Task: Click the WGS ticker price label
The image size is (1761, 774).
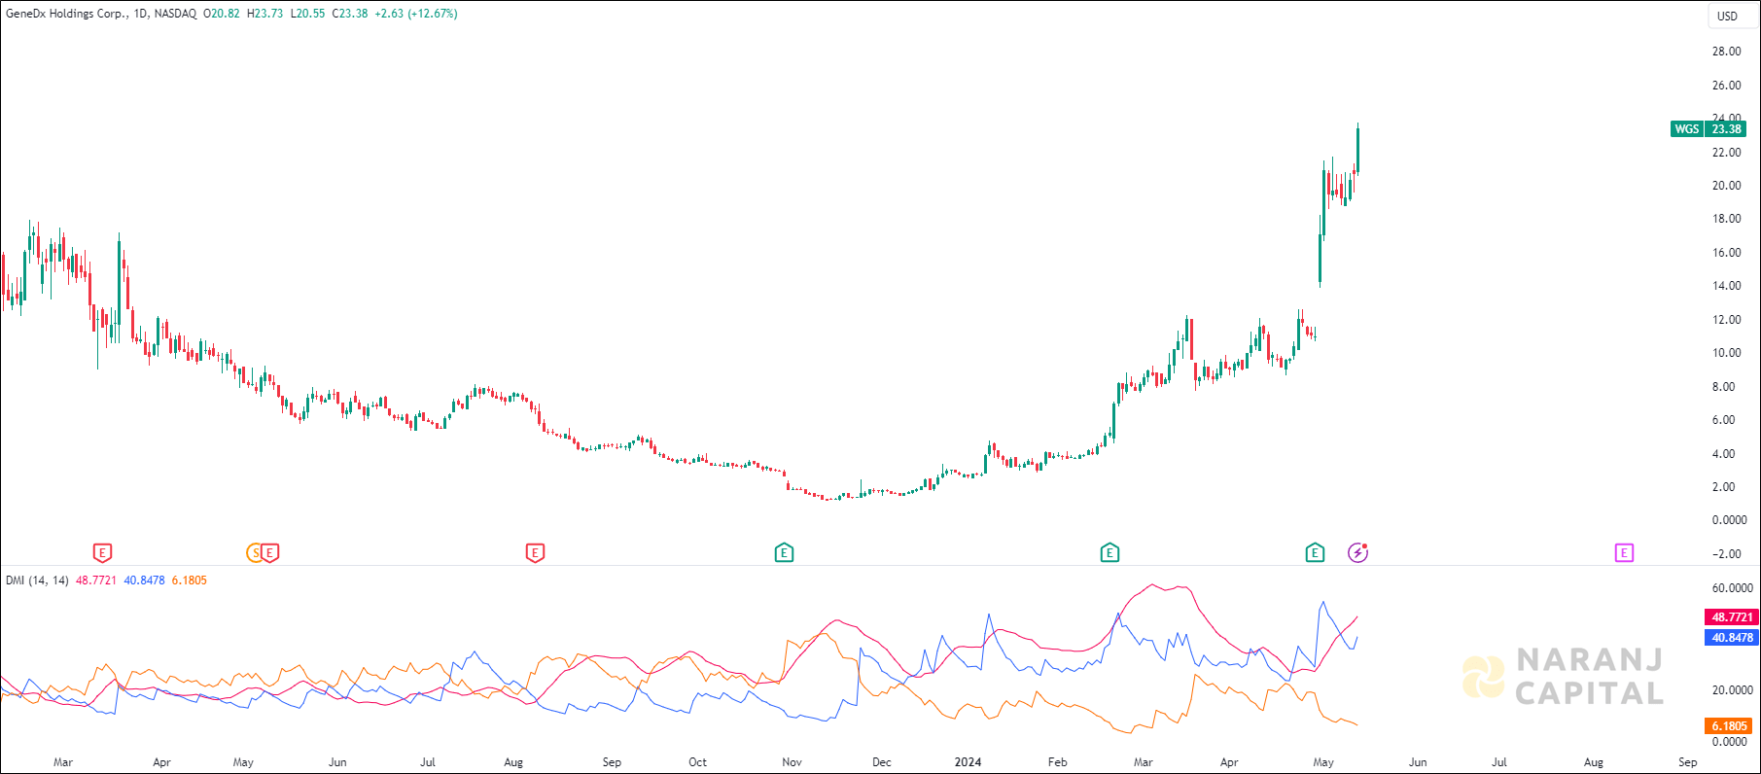Action: point(1687,129)
